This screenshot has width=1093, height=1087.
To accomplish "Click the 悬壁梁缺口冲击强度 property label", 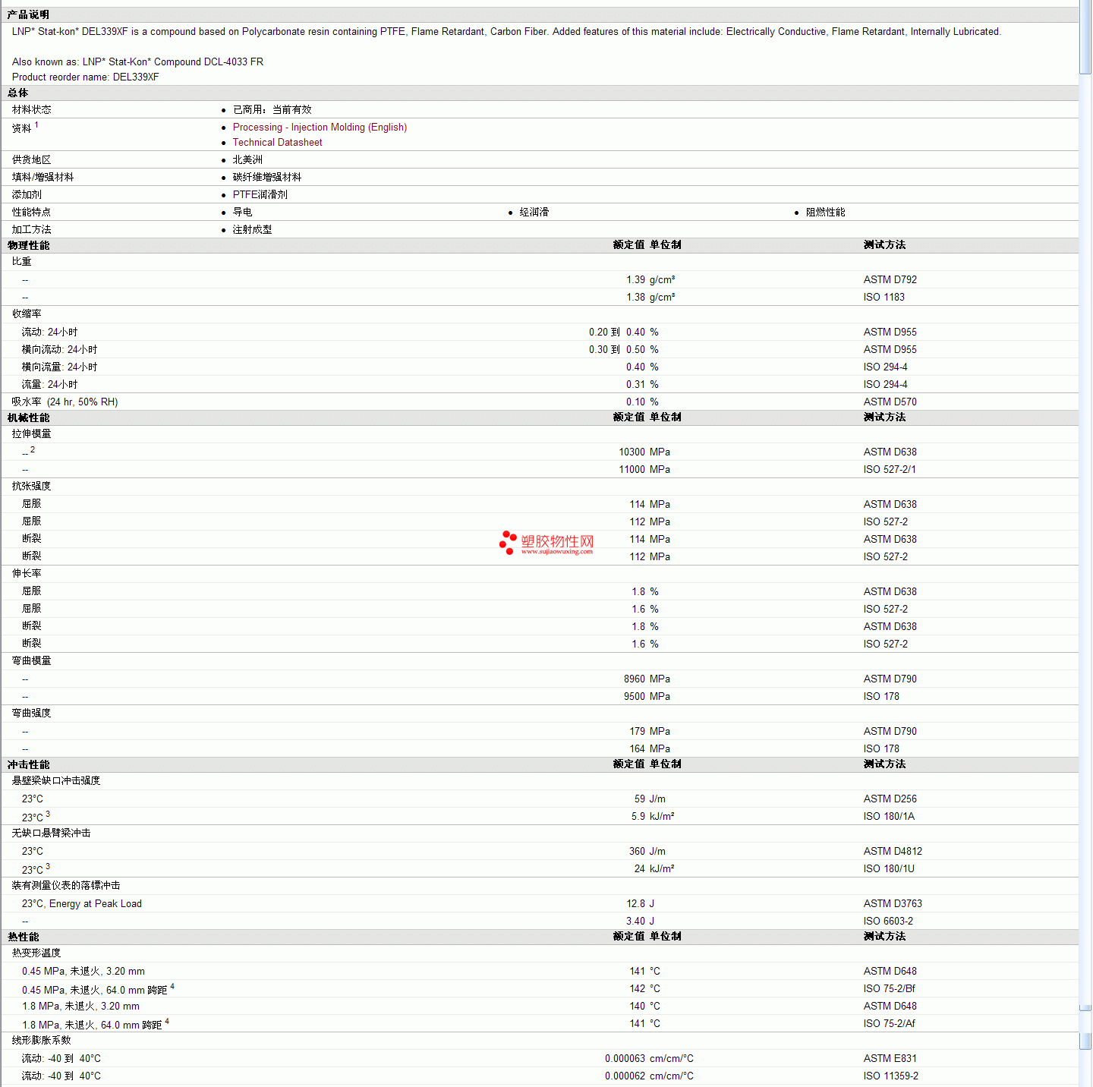I will point(56,781).
